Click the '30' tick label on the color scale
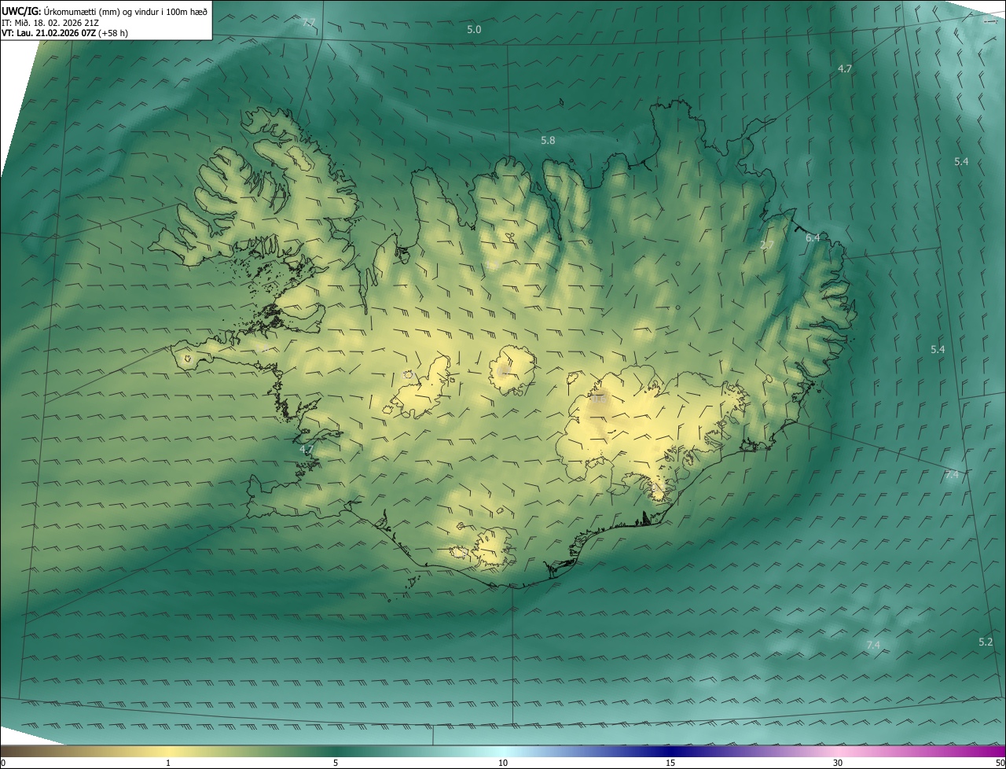The height and width of the screenshot is (769, 1006). click(x=838, y=763)
